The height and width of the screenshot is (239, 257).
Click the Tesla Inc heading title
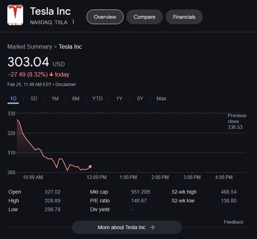click(x=51, y=11)
